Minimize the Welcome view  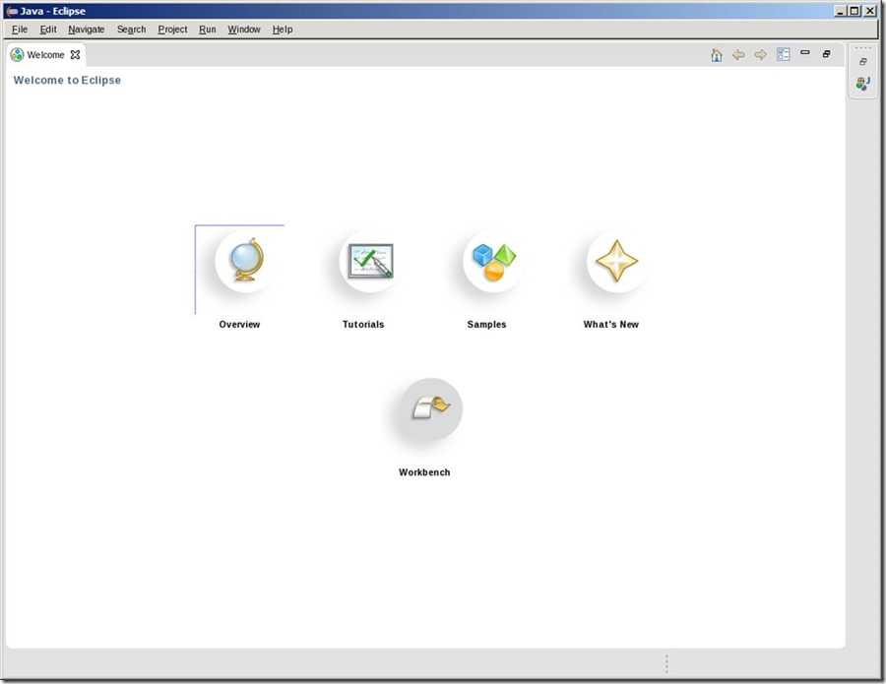[805, 52]
